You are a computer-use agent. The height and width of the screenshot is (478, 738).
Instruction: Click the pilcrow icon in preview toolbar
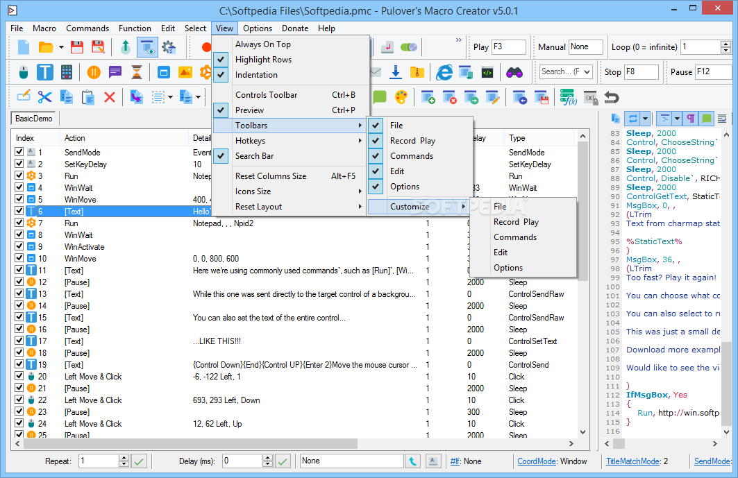691,118
